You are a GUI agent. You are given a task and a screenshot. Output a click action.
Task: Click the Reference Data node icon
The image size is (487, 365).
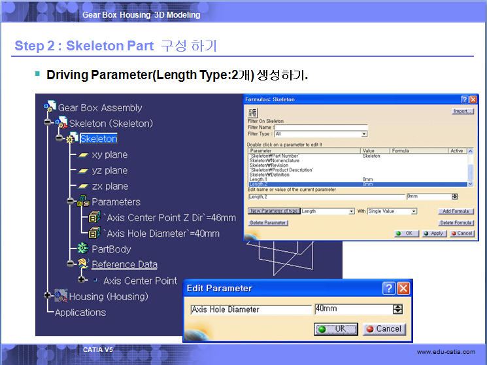click(83, 265)
